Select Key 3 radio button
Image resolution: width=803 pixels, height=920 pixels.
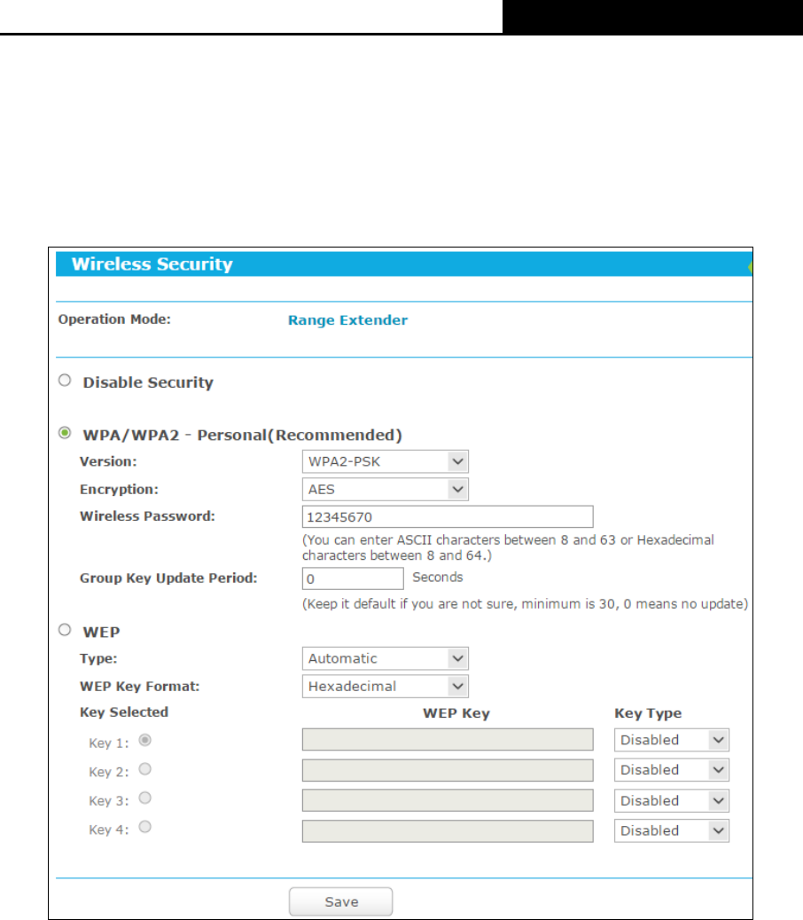pos(145,798)
